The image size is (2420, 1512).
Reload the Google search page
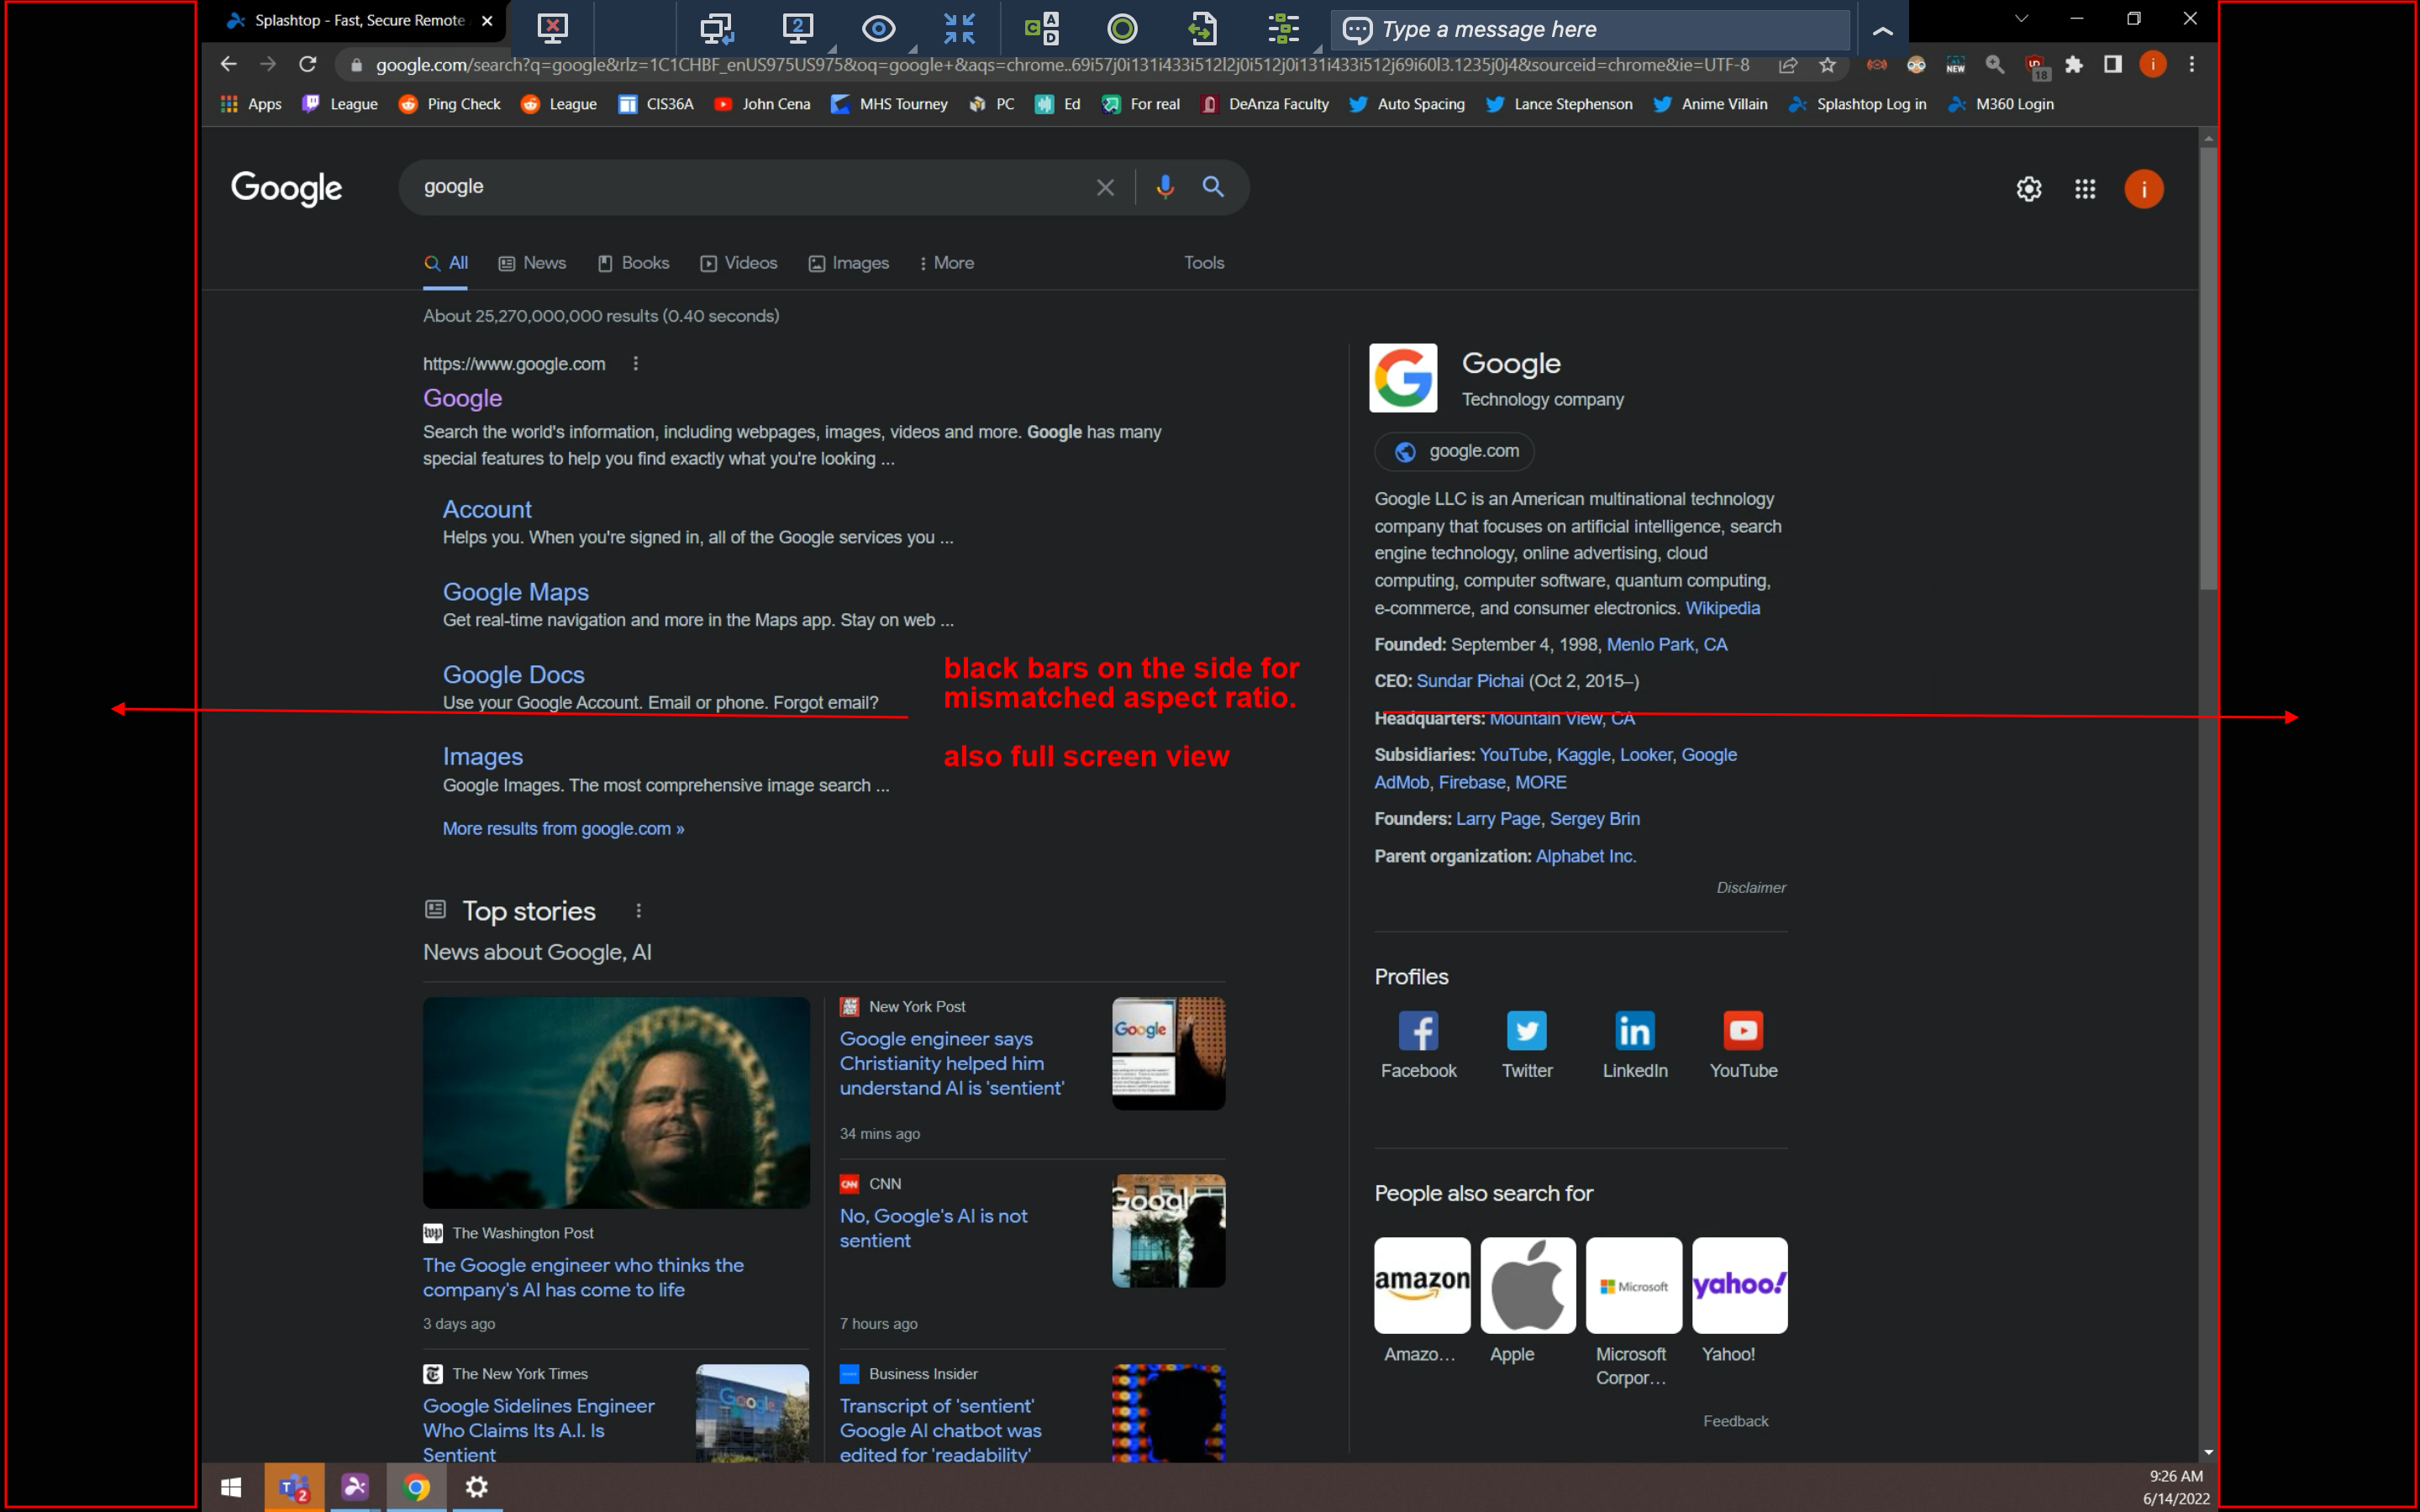pos(308,65)
